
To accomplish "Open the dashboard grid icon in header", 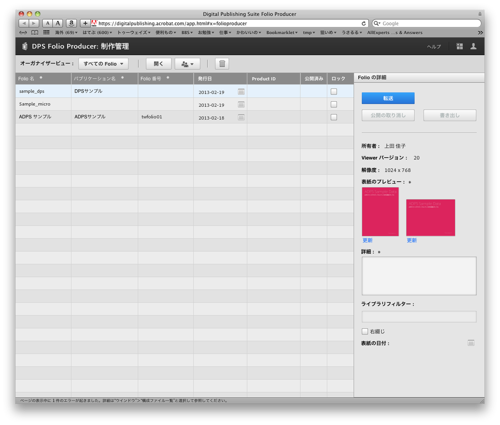I will 460,46.
